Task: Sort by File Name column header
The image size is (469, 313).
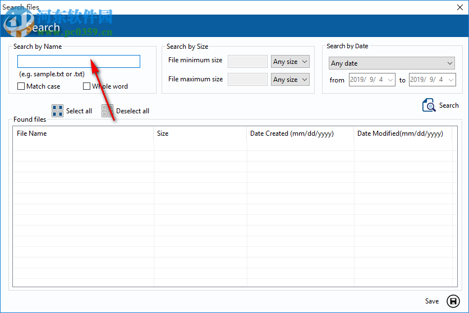Action: (83, 134)
